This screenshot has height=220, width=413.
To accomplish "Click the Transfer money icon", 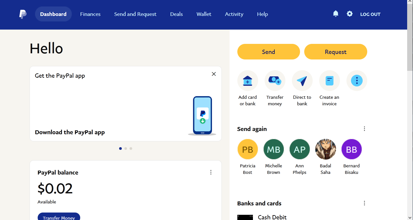I will tap(275, 81).
